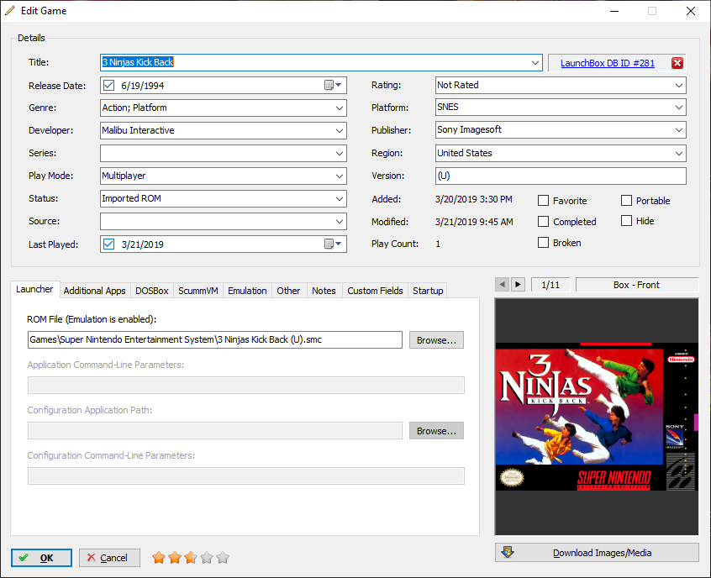This screenshot has width=711, height=578.
Task: Open the Genre dropdown
Action: [340, 108]
